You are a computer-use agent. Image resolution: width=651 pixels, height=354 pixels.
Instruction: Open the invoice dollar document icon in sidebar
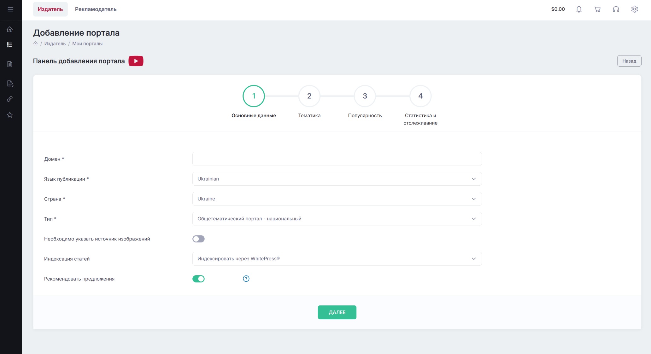[10, 84]
